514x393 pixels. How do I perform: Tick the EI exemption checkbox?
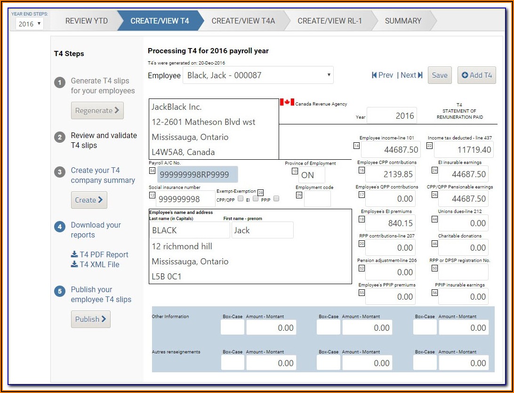click(x=256, y=199)
